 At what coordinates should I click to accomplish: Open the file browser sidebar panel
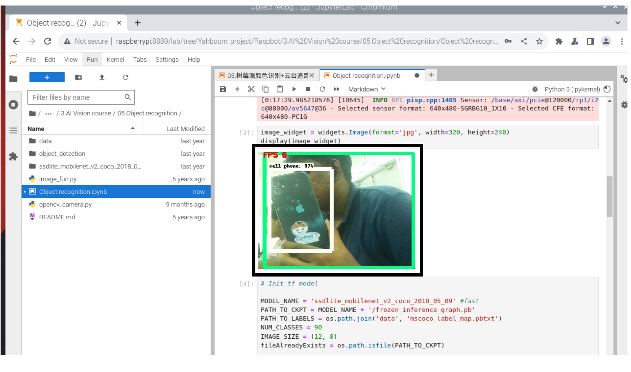[x=13, y=79]
